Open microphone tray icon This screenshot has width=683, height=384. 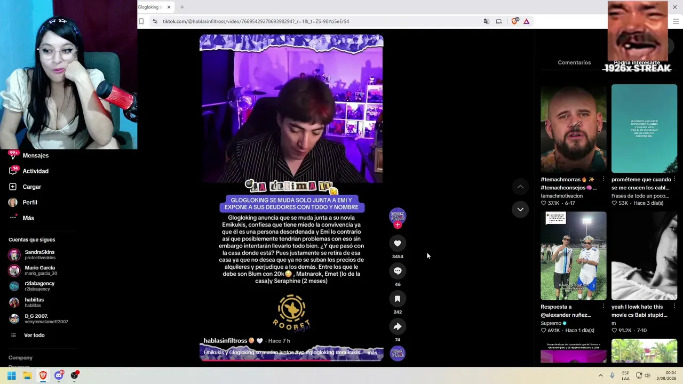pyautogui.click(x=612, y=375)
